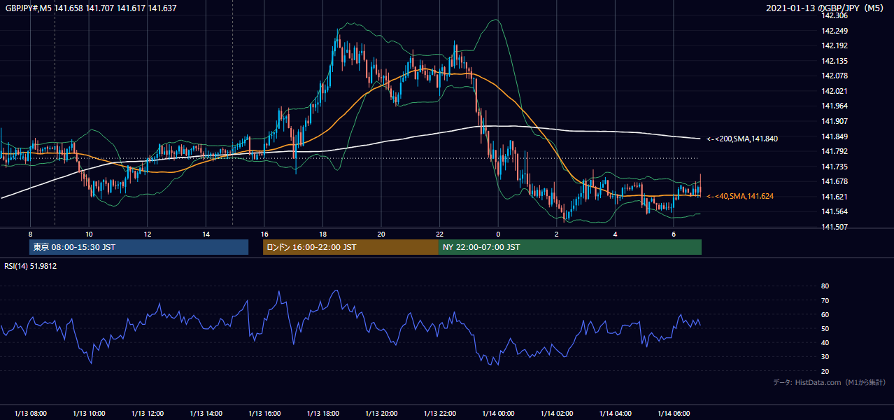The width and height of the screenshot is (894, 420).
Task: Click the bottom date label 1/13 08:00
Action: [30, 414]
